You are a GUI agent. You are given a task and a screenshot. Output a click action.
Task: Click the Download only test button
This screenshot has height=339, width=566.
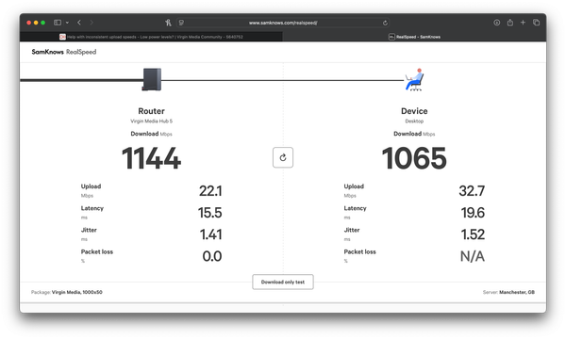coord(283,282)
